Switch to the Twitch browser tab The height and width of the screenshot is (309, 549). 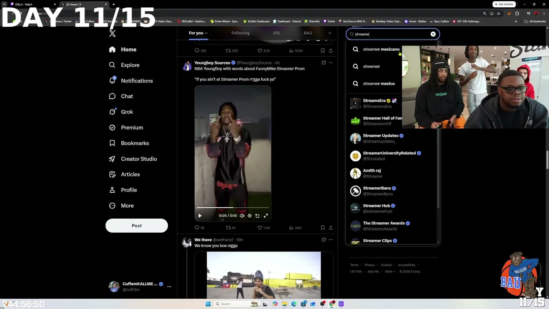(x=33, y=4)
